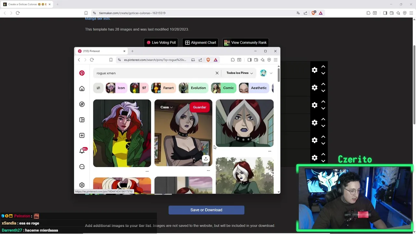Open more options under Evolution Rogue pin
This screenshot has height=234, width=416.
269,151
